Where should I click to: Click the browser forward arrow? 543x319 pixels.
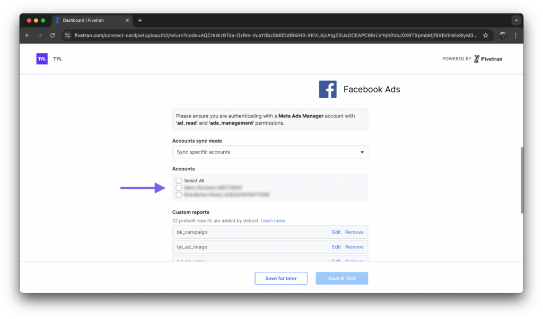[40, 36]
